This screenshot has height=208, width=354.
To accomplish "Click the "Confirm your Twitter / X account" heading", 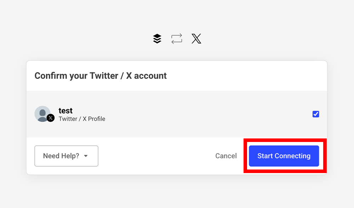I will (x=101, y=76).
